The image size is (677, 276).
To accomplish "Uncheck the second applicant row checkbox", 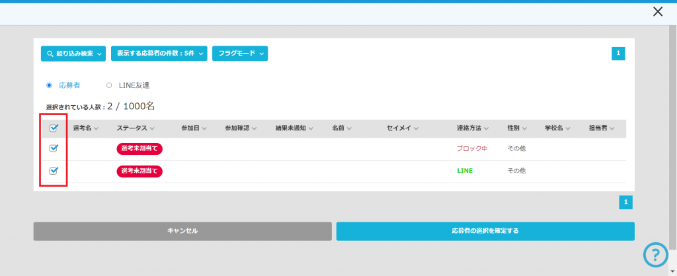I will 54,171.
